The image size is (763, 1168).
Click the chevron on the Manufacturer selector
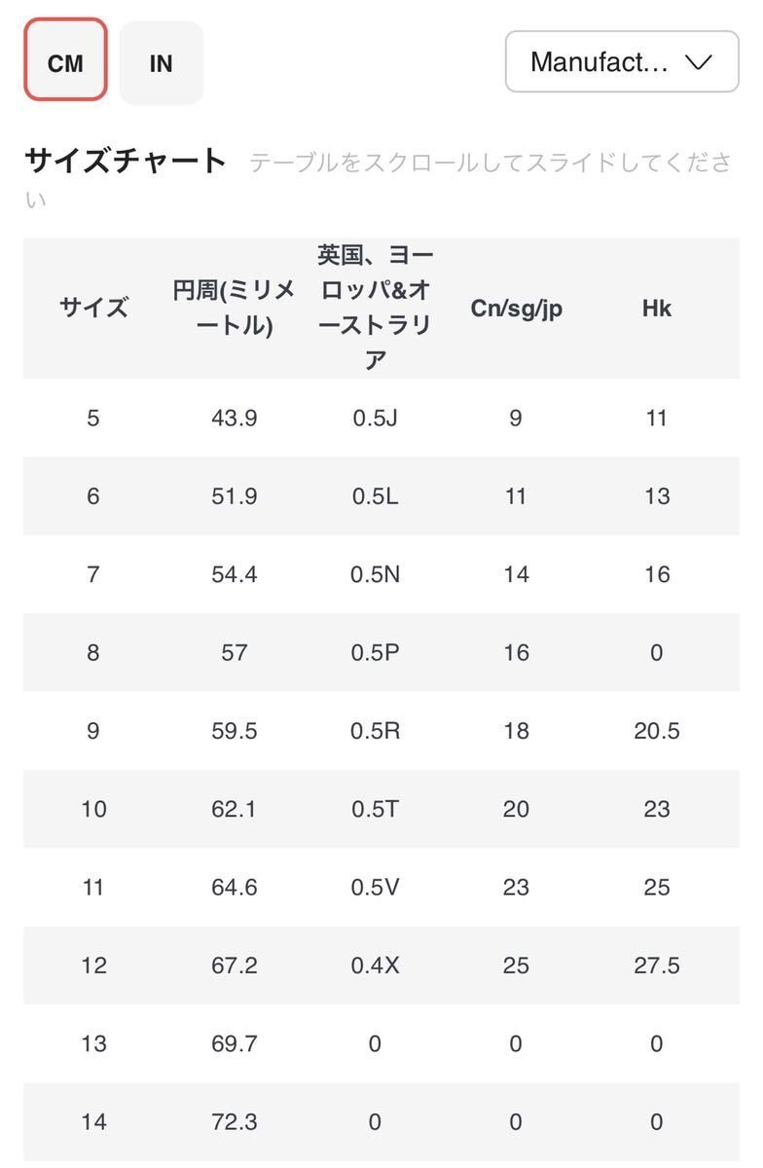(x=697, y=61)
